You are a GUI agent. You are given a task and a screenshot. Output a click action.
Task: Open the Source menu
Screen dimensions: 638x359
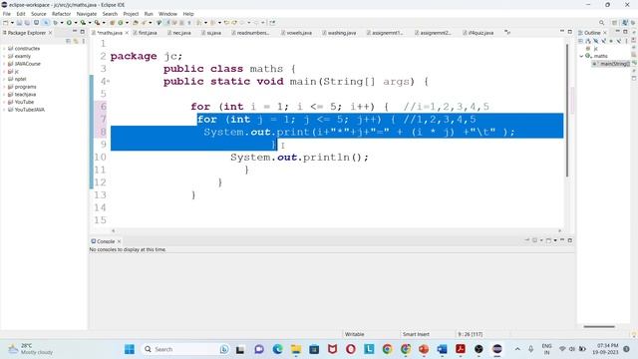(x=39, y=14)
